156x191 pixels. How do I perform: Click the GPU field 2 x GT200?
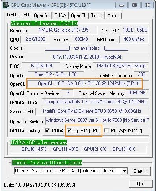pyautogui.click(x=35, y=40)
